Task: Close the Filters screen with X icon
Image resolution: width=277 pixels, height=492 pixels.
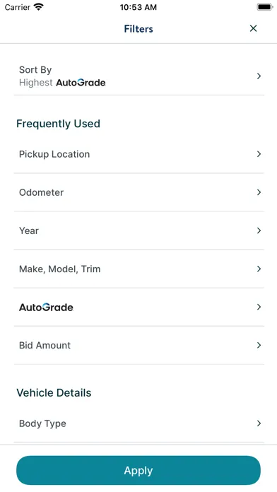Action: coord(253,28)
